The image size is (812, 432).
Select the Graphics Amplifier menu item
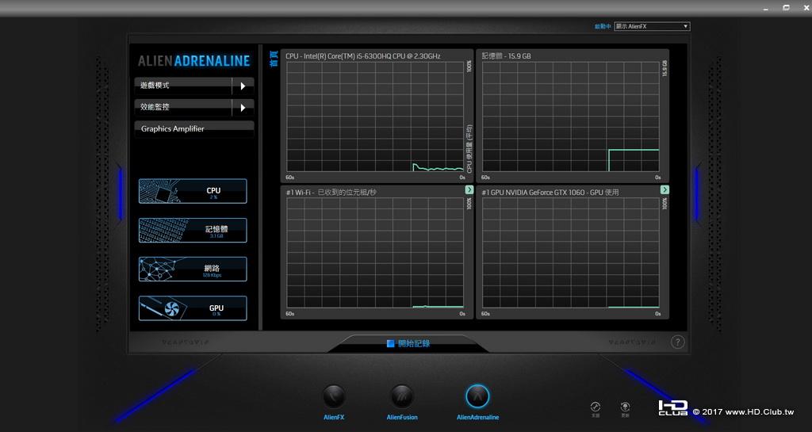194,129
